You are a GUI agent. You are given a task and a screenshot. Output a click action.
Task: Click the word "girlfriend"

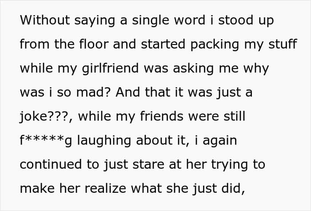(x=110, y=69)
